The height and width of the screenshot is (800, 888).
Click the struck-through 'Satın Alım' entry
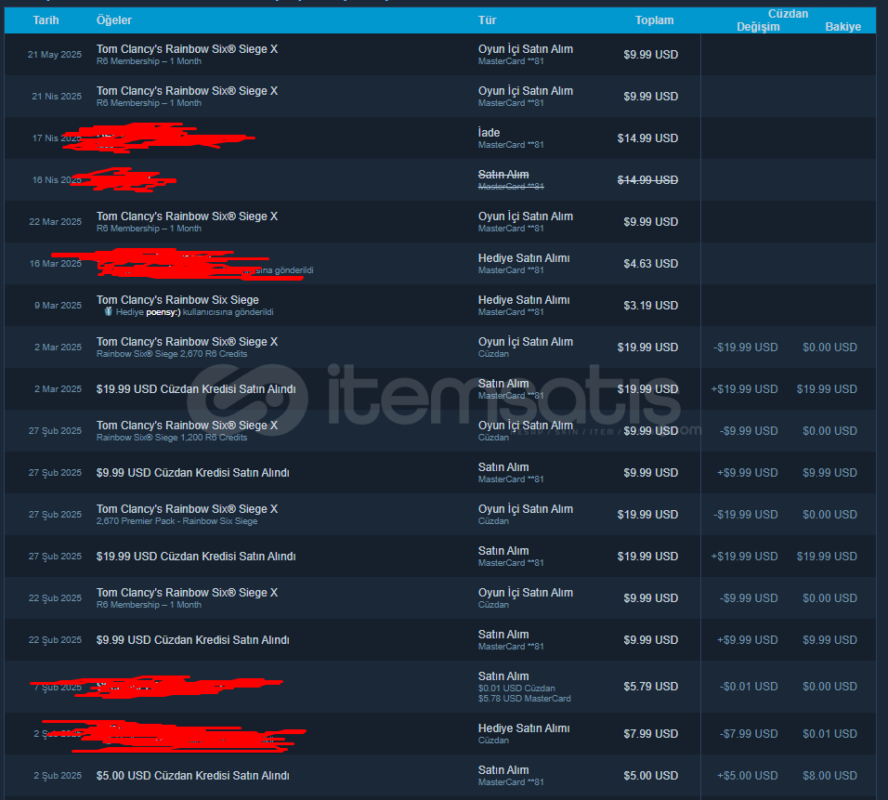(503, 175)
